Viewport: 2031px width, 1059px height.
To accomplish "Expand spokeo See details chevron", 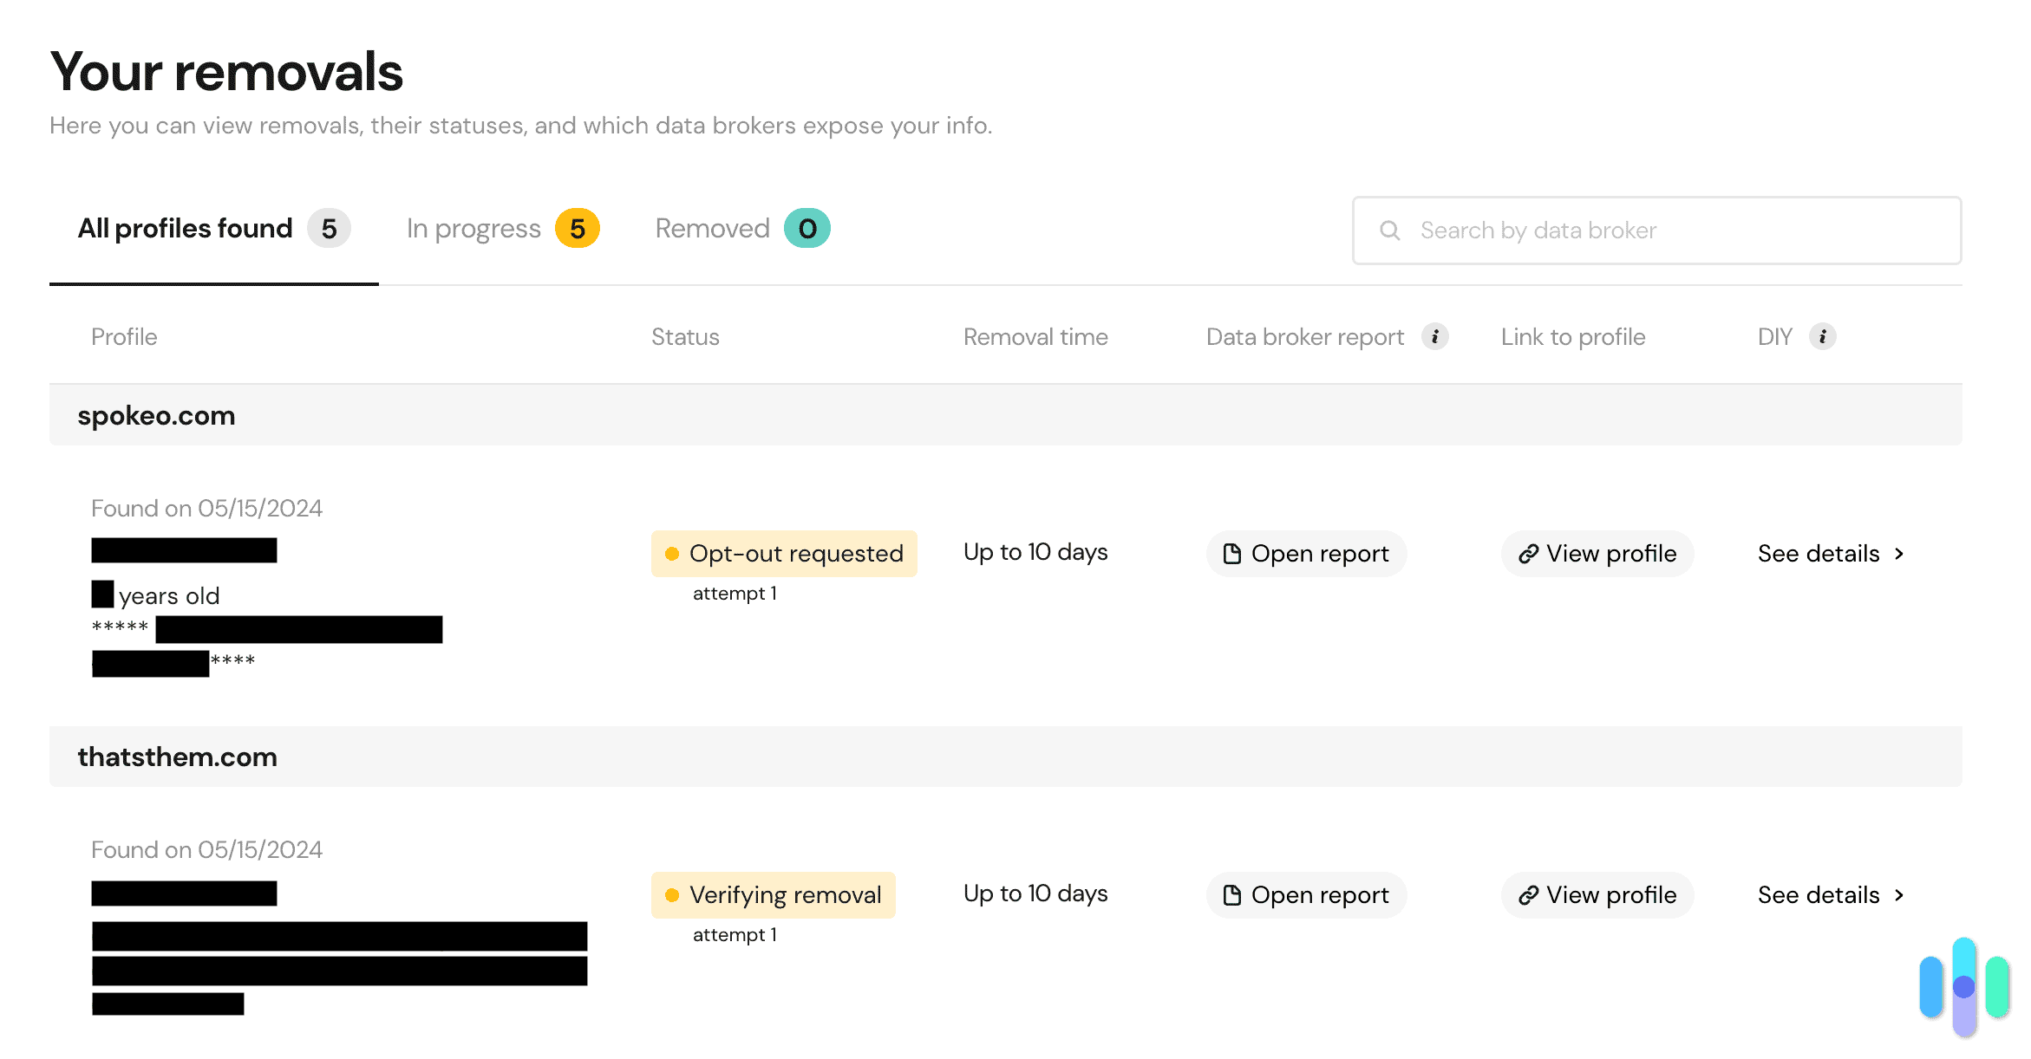I will tap(1899, 554).
